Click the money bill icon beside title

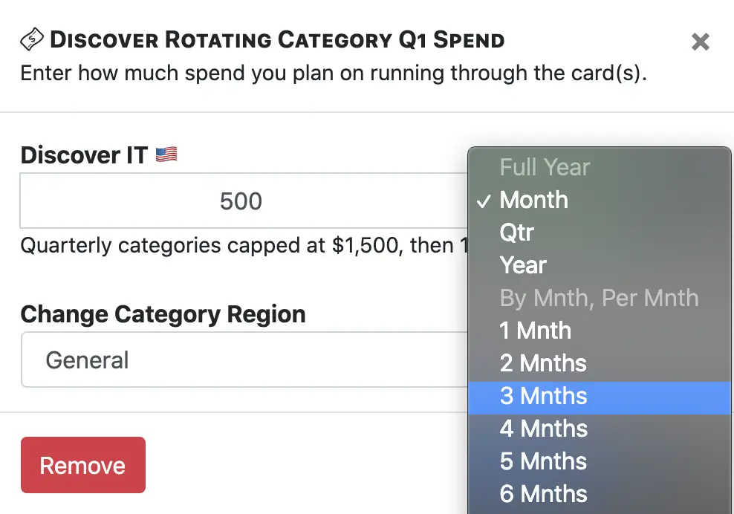tap(32, 39)
